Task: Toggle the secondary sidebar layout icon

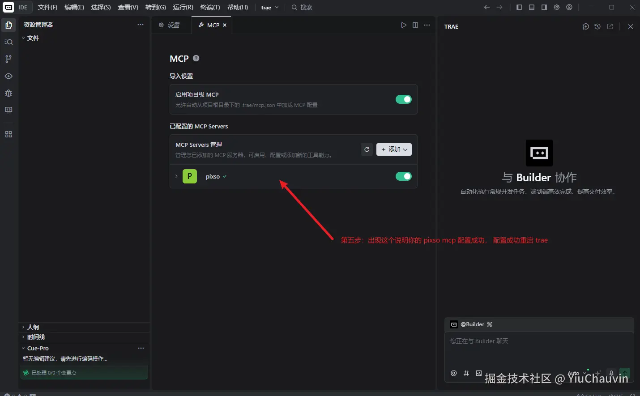Action: click(544, 7)
